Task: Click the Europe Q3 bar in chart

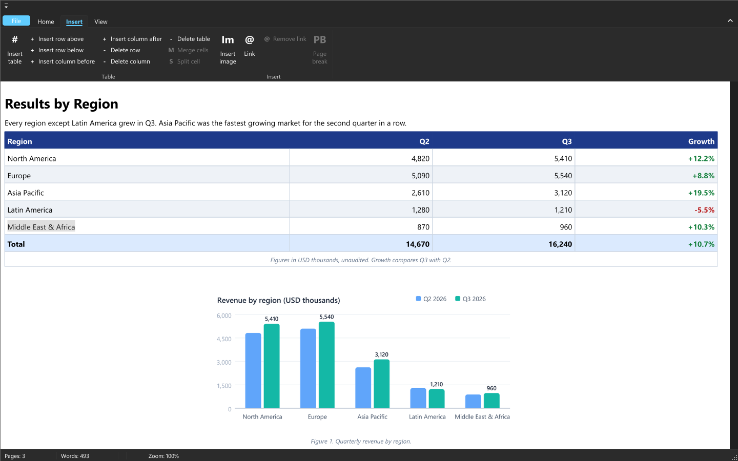Action: pos(326,365)
